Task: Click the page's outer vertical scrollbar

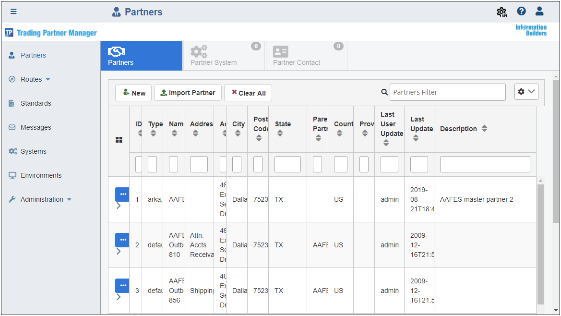Action: tap(555, 151)
